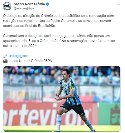Click the camera emoji before Lucas Uebel
The width and height of the screenshot is (125, 133).
[5, 61]
